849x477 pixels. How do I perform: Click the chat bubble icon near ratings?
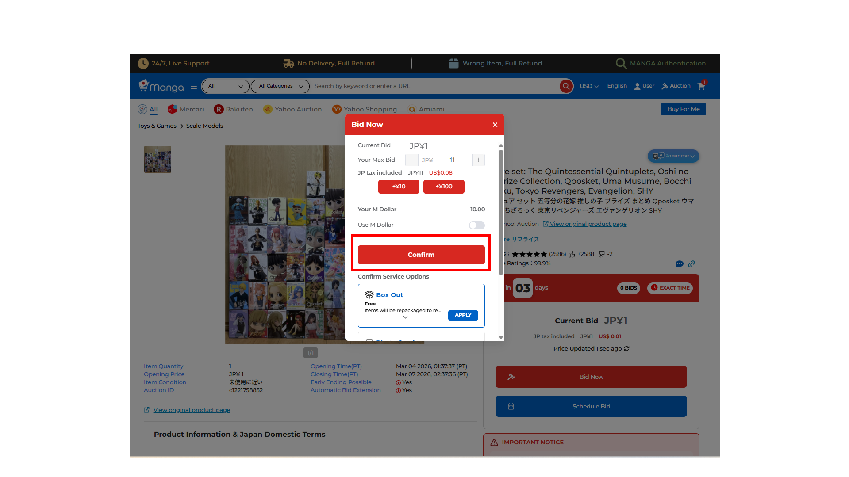[x=679, y=264]
